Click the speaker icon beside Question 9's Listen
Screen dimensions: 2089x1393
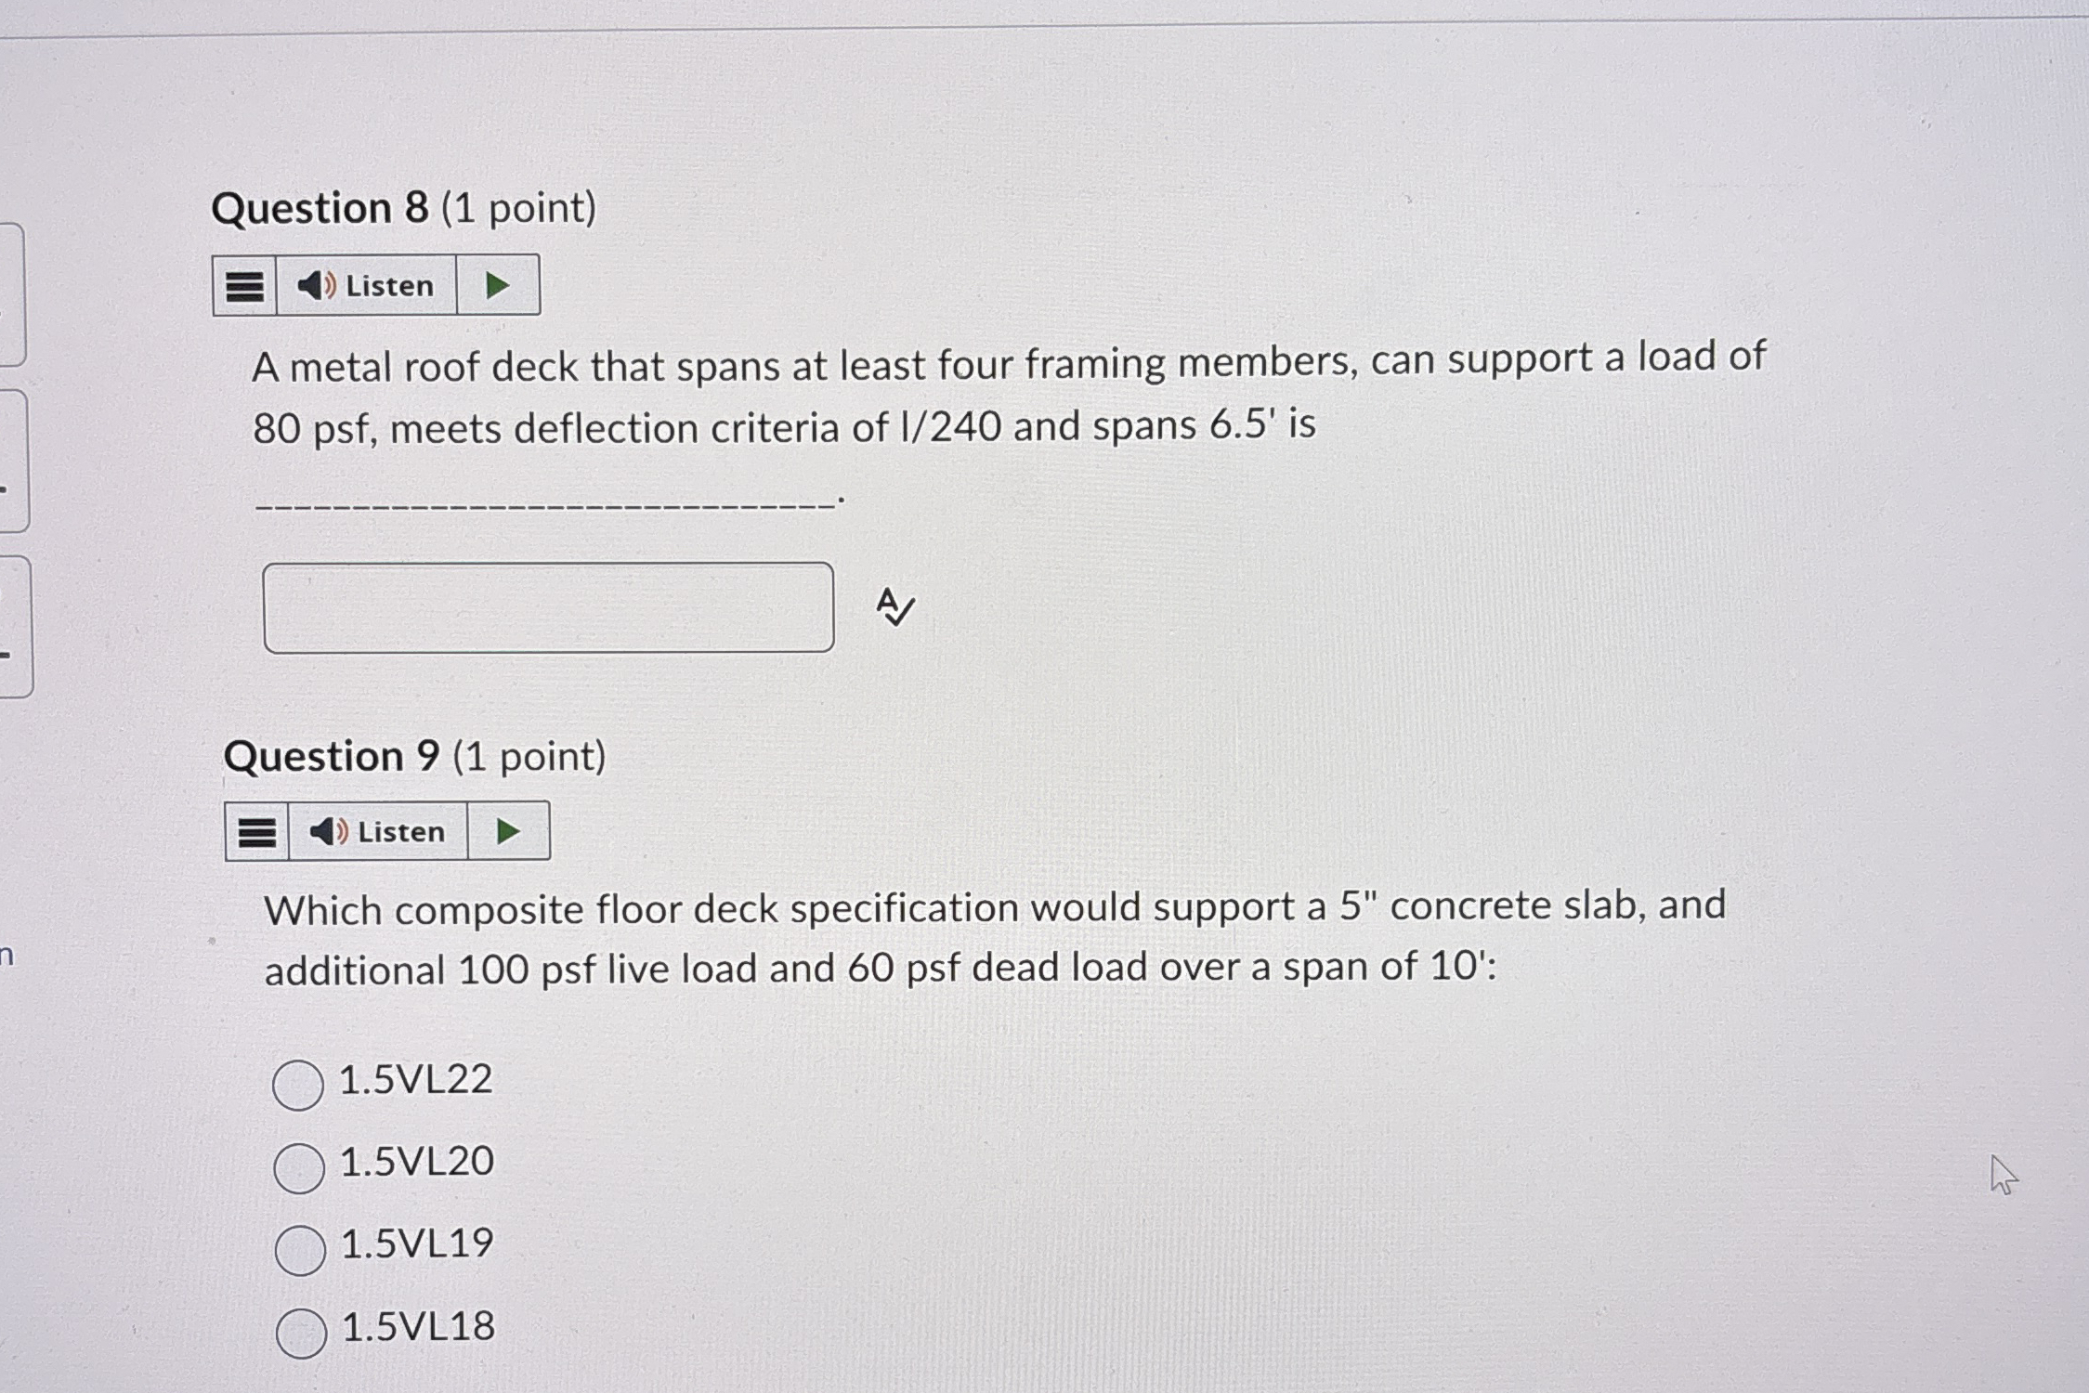327,831
